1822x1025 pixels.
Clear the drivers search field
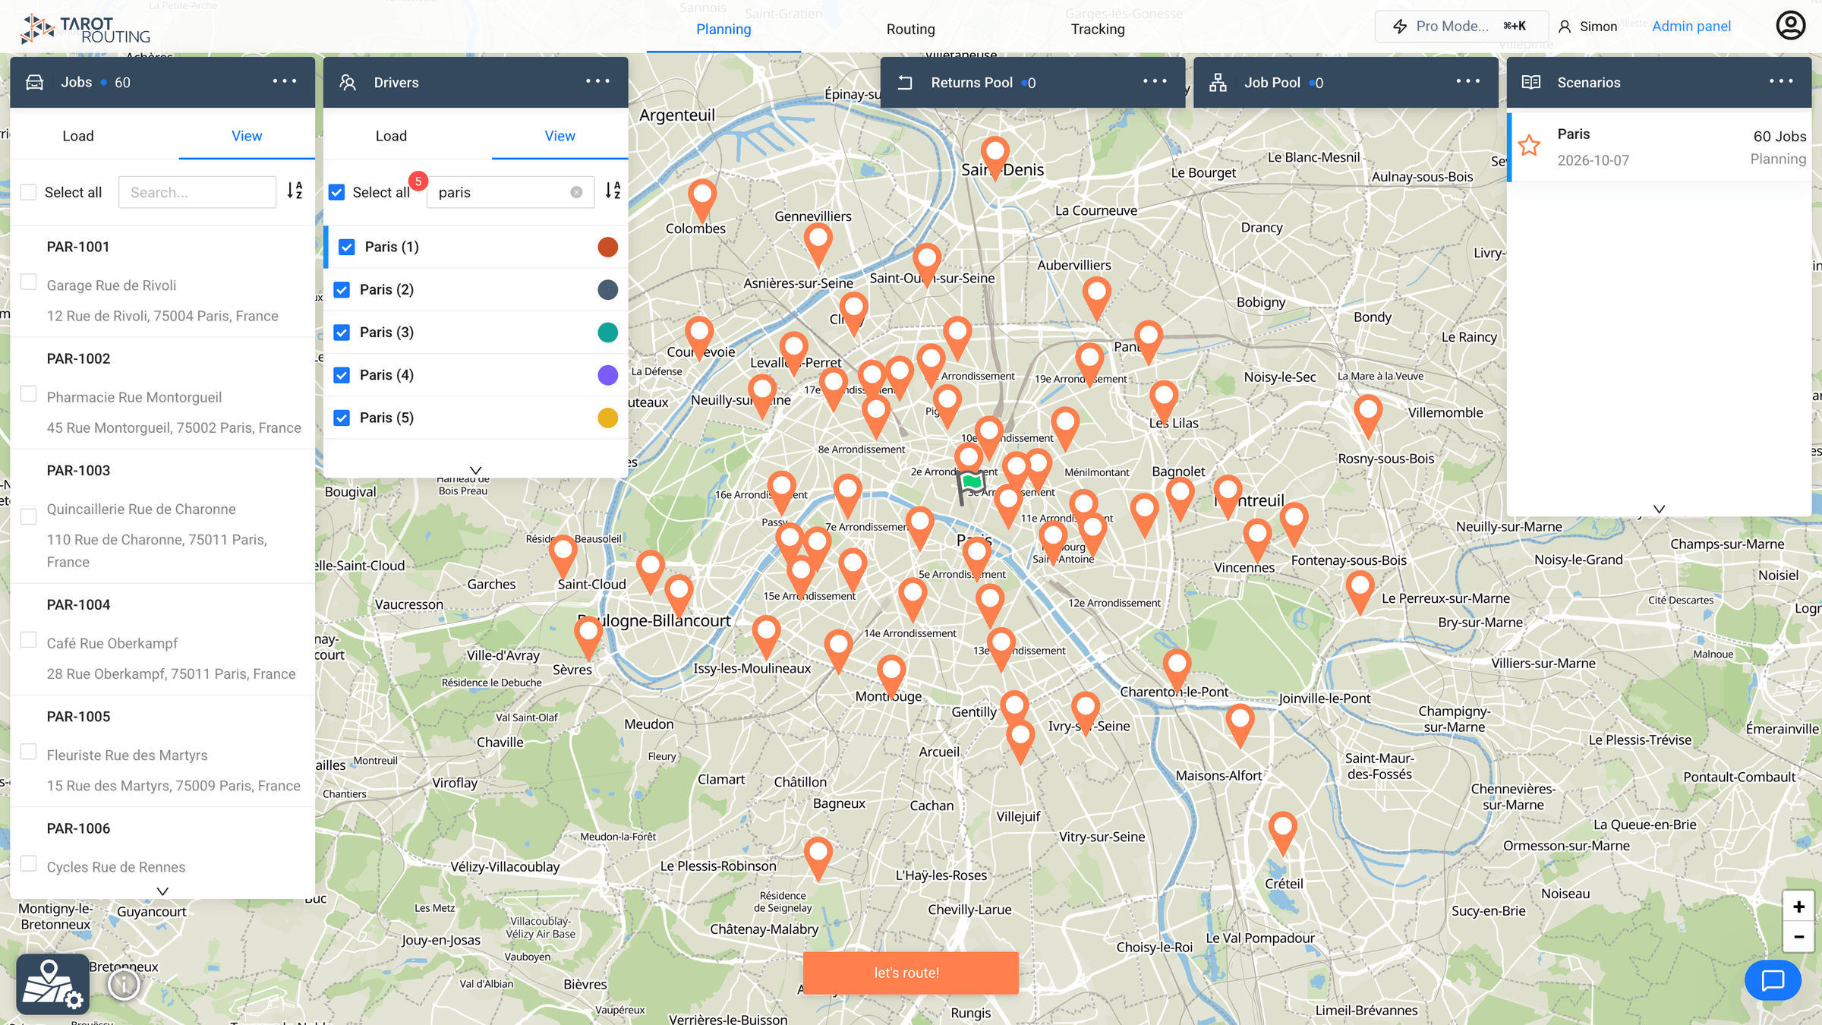576,192
